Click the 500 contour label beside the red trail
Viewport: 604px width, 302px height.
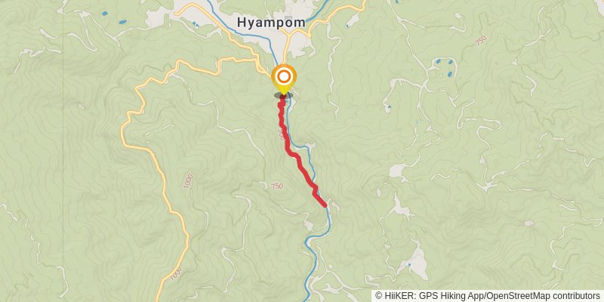coord(282,134)
